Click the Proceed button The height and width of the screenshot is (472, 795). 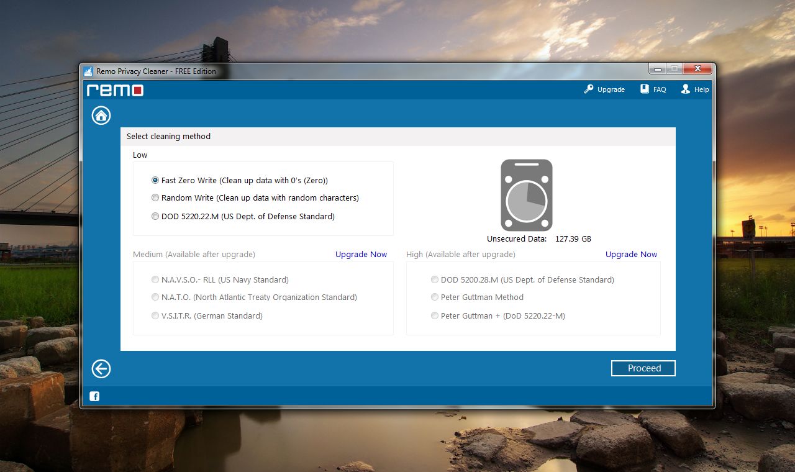click(x=643, y=368)
